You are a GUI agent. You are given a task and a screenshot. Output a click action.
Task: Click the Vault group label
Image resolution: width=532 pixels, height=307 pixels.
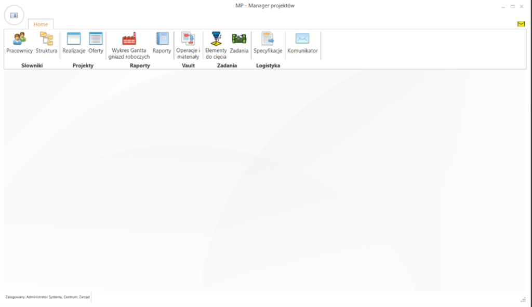188,65
